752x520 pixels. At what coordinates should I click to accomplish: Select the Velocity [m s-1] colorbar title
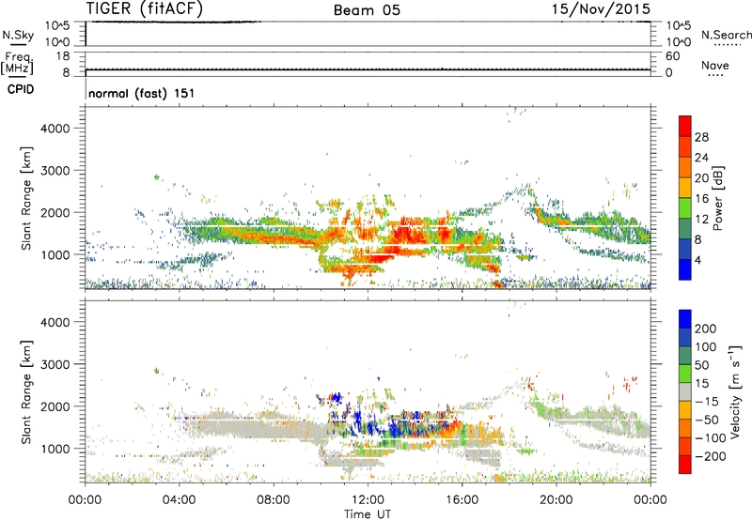(x=735, y=391)
